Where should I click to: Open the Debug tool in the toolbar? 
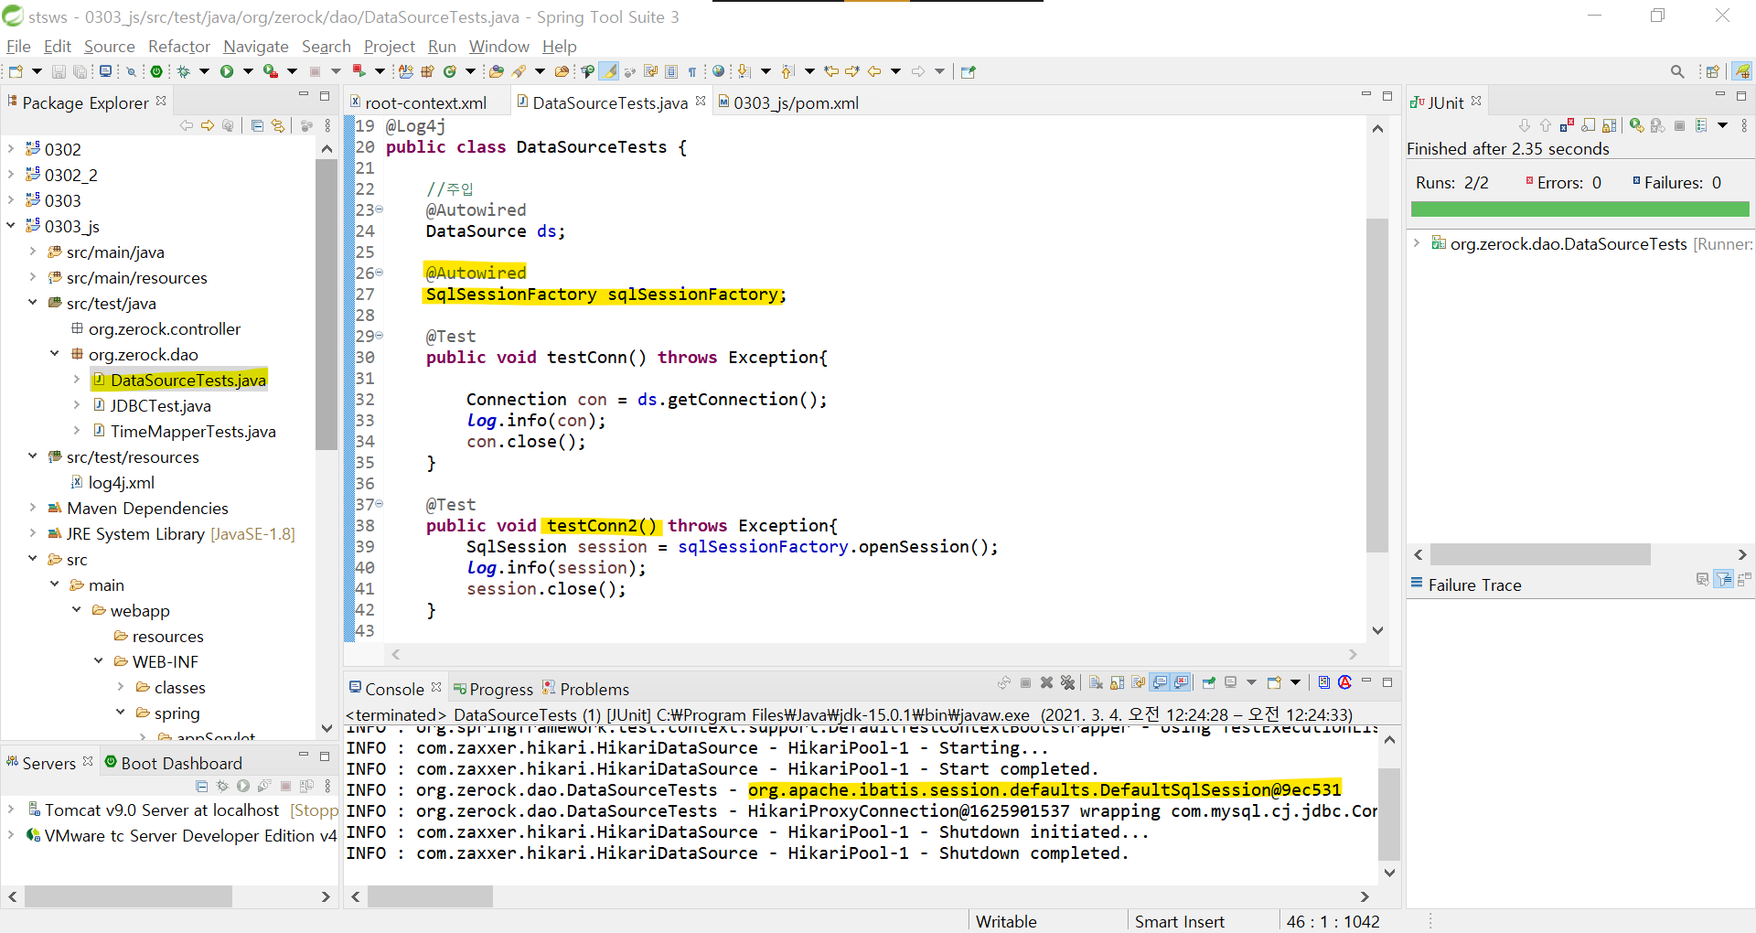[182, 71]
